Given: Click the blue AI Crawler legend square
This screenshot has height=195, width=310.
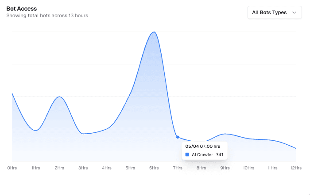Looking at the screenshot, I should coord(187,155).
